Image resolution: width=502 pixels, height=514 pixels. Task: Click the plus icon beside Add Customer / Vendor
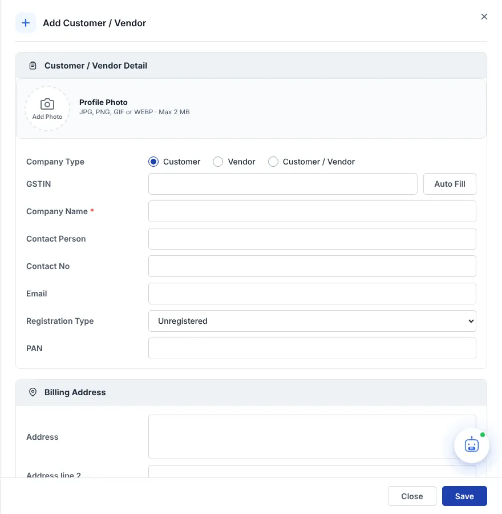pos(26,23)
